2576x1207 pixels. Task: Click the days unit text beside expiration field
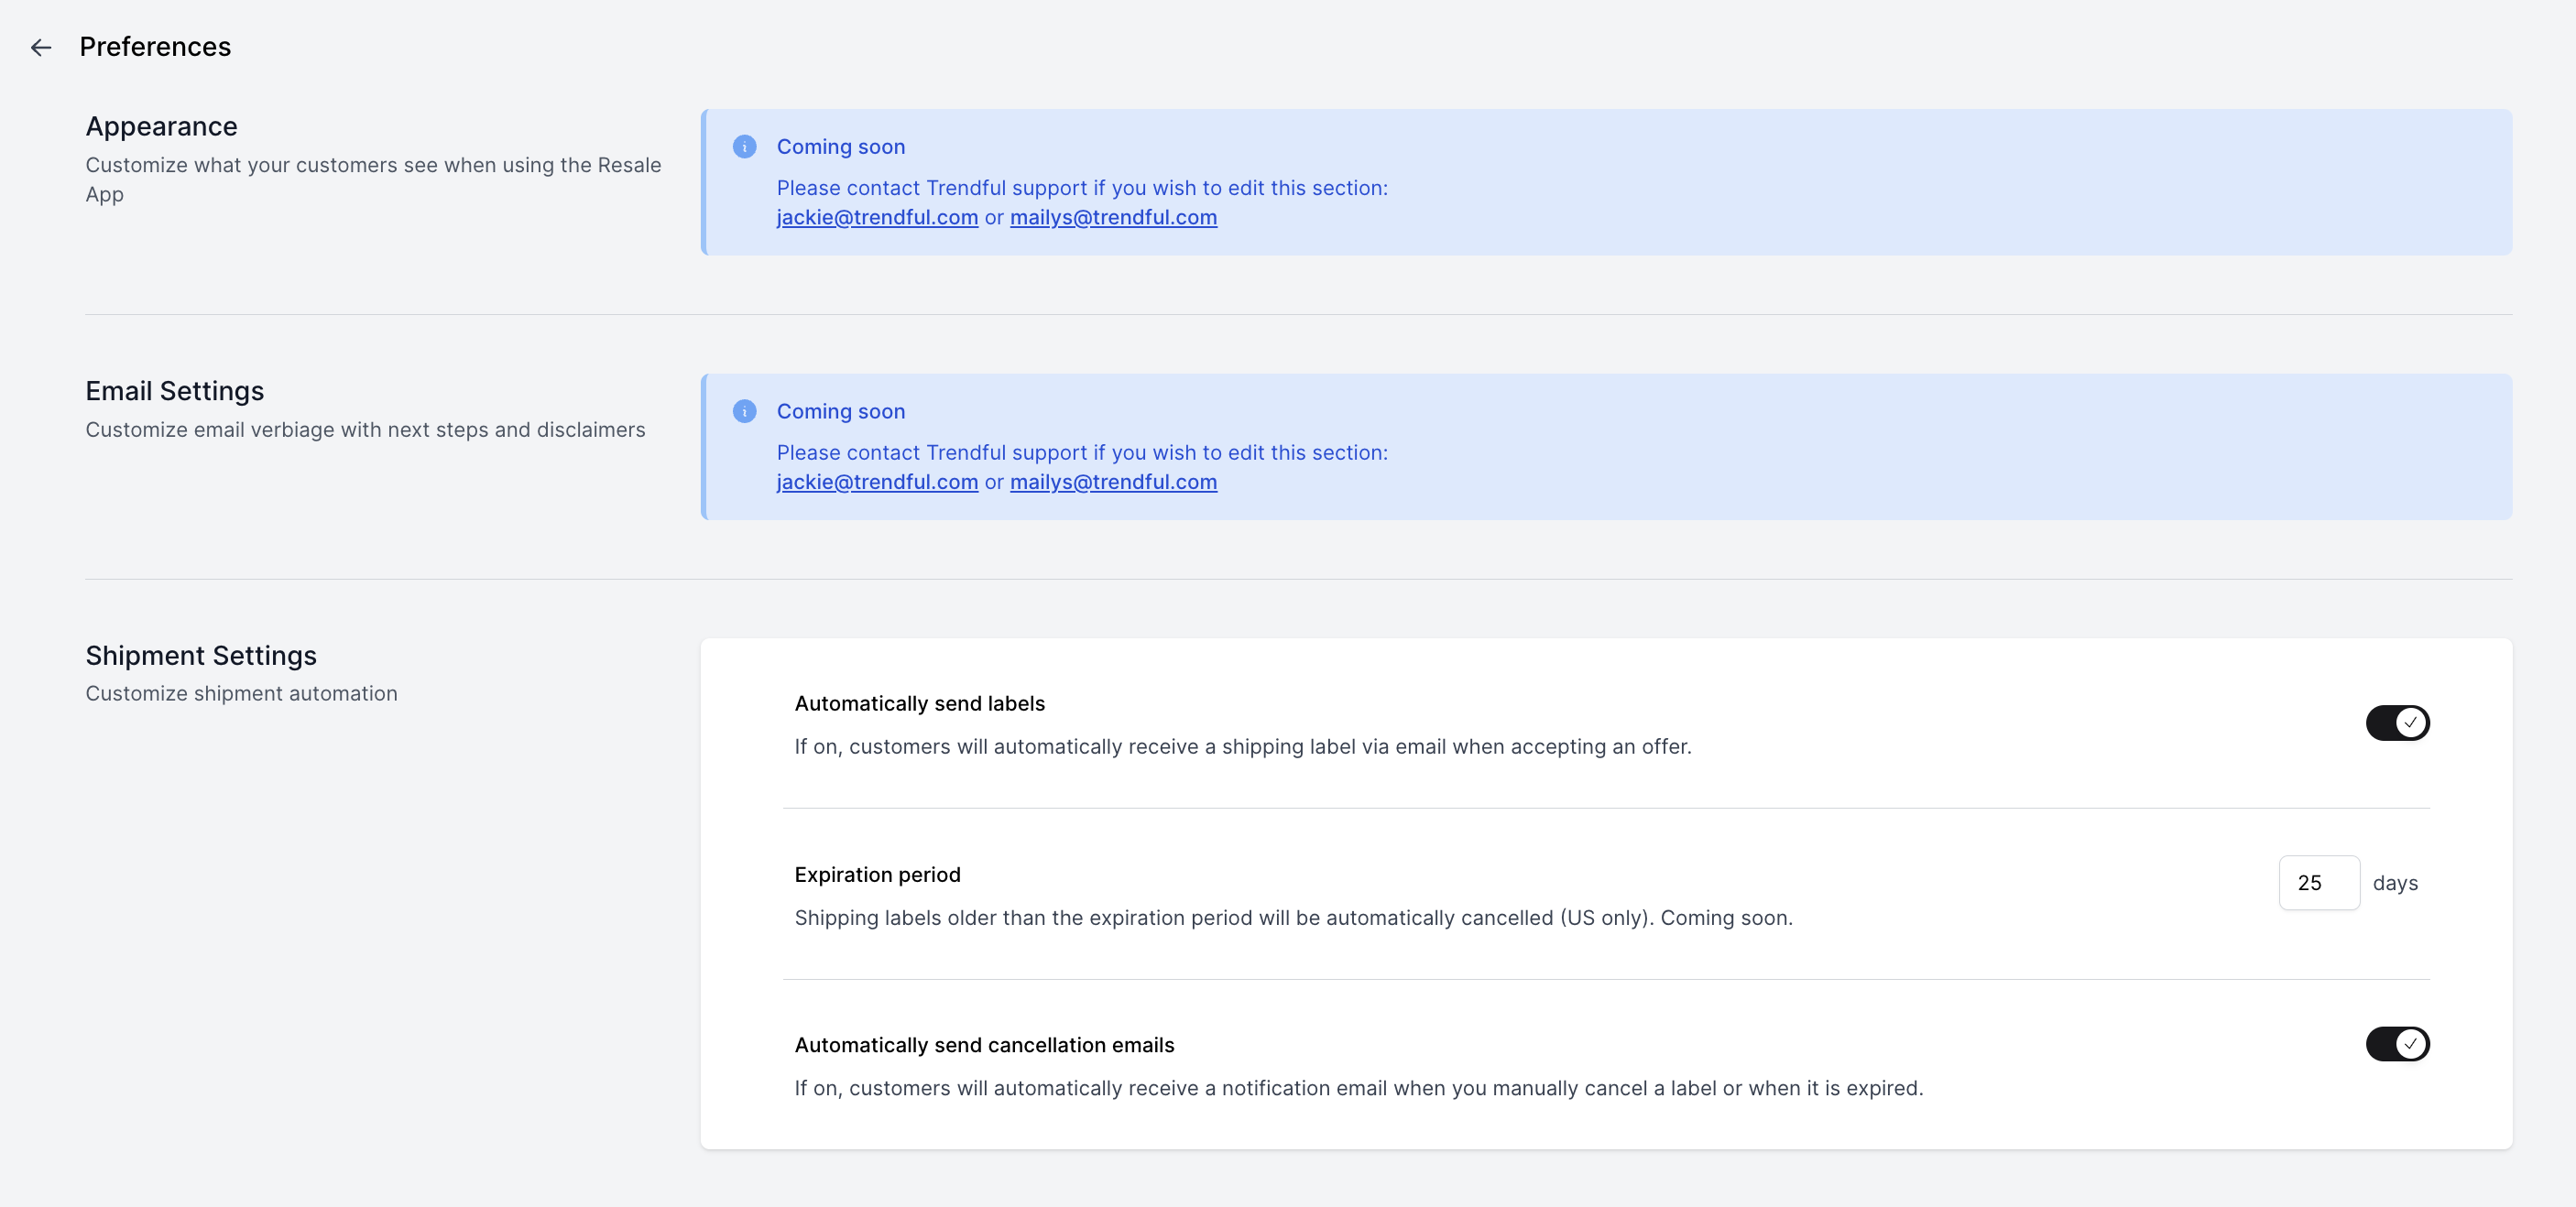(x=2395, y=883)
